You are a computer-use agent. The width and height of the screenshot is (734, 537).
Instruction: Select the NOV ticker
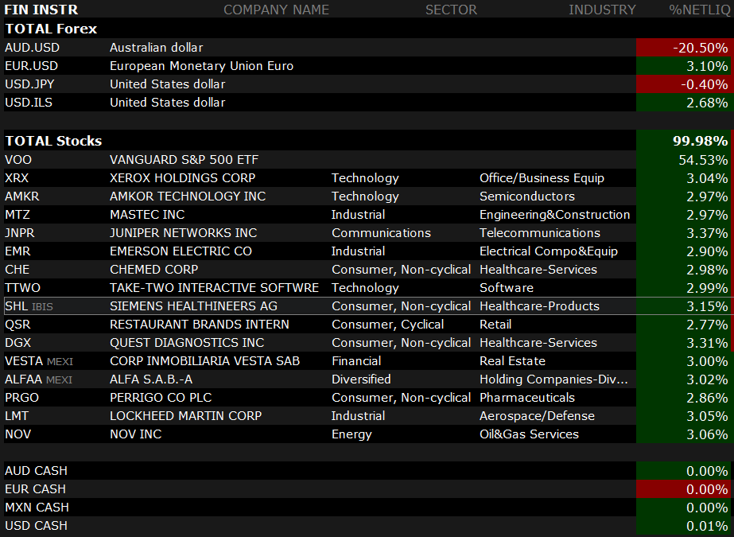tap(18, 434)
